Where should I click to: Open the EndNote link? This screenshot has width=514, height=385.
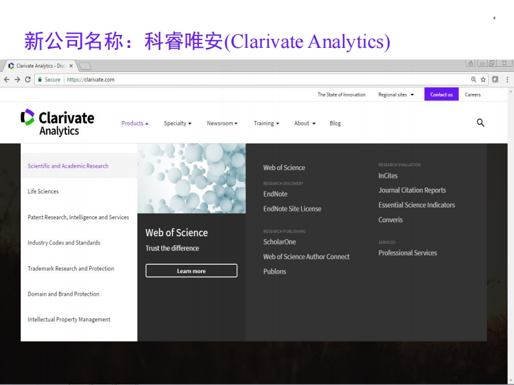click(275, 194)
